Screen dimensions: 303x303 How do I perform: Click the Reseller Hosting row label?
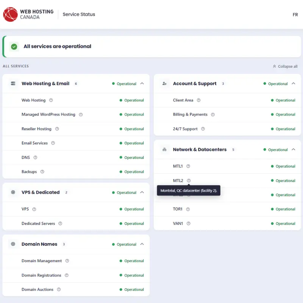(36, 129)
